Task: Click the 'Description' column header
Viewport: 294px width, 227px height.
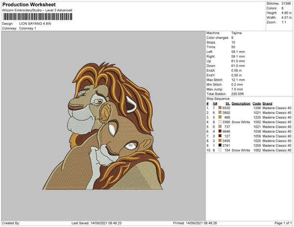Action: point(241,104)
